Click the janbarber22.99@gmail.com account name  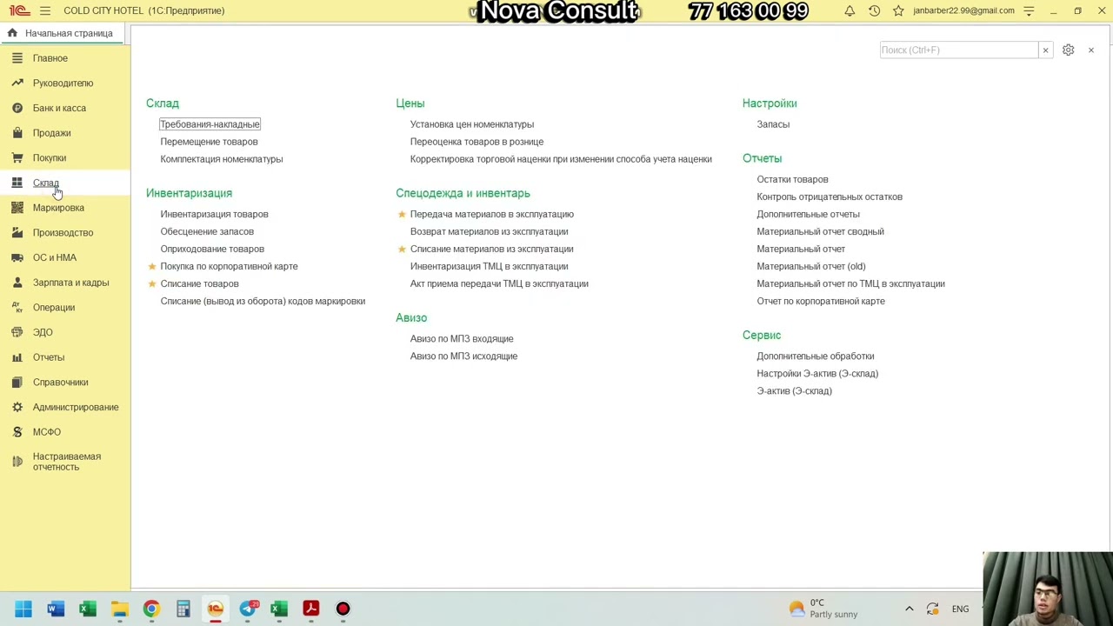[963, 10]
